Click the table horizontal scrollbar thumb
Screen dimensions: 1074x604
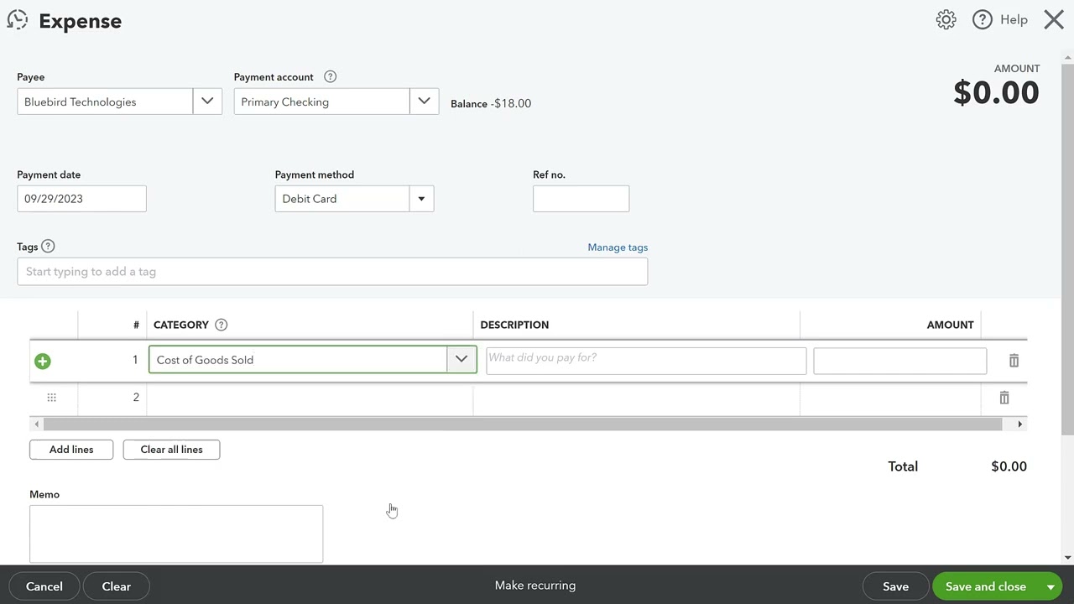(523, 424)
